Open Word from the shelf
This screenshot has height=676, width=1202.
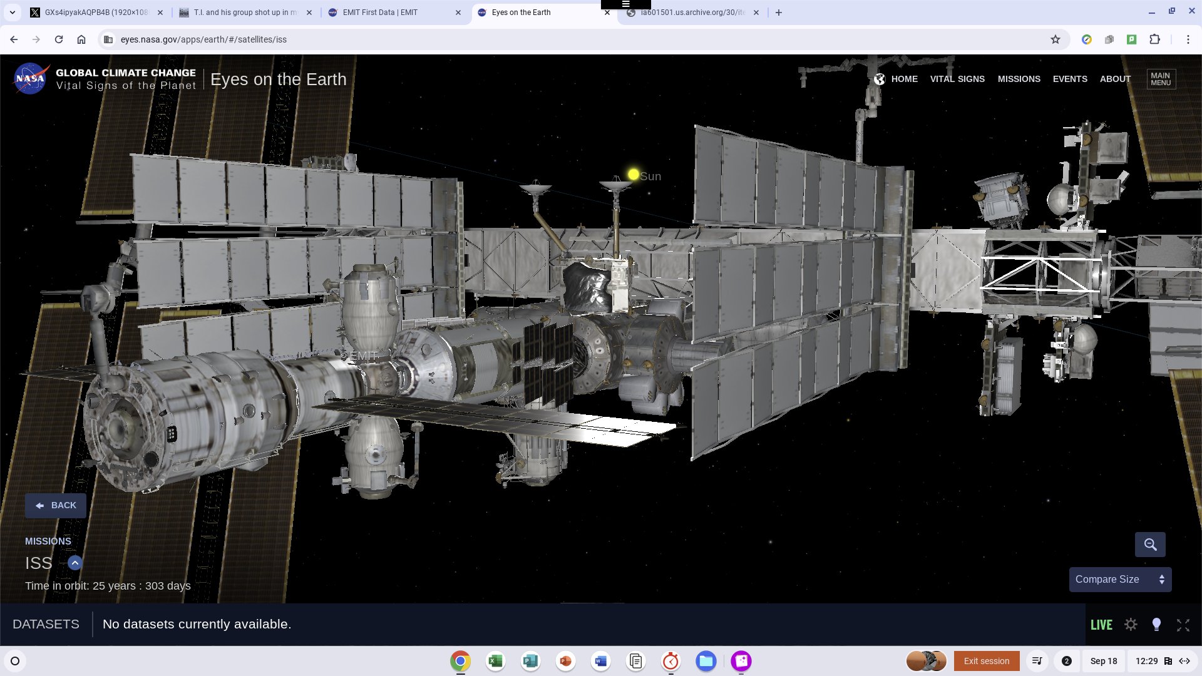coord(600,661)
